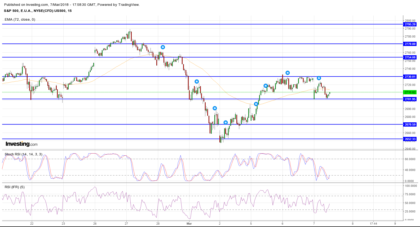
Task: Click date label 26 on the time axis
Action: click(x=95, y=224)
